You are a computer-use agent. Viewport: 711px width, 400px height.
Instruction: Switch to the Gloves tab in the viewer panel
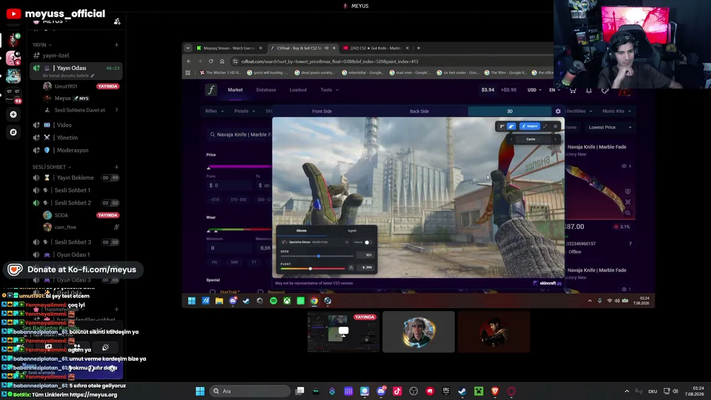click(x=301, y=231)
